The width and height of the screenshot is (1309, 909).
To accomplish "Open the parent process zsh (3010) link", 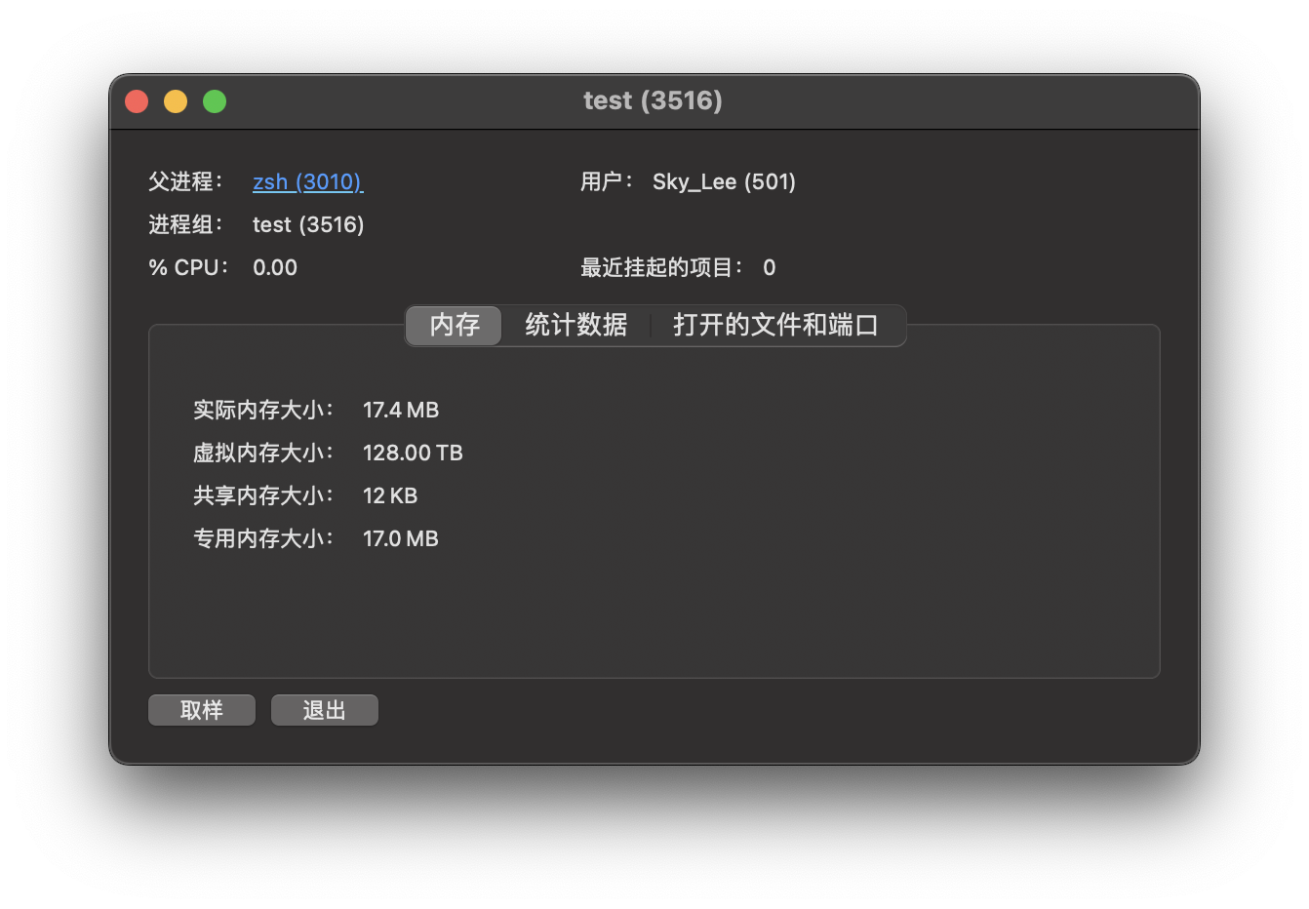I will click(x=307, y=182).
